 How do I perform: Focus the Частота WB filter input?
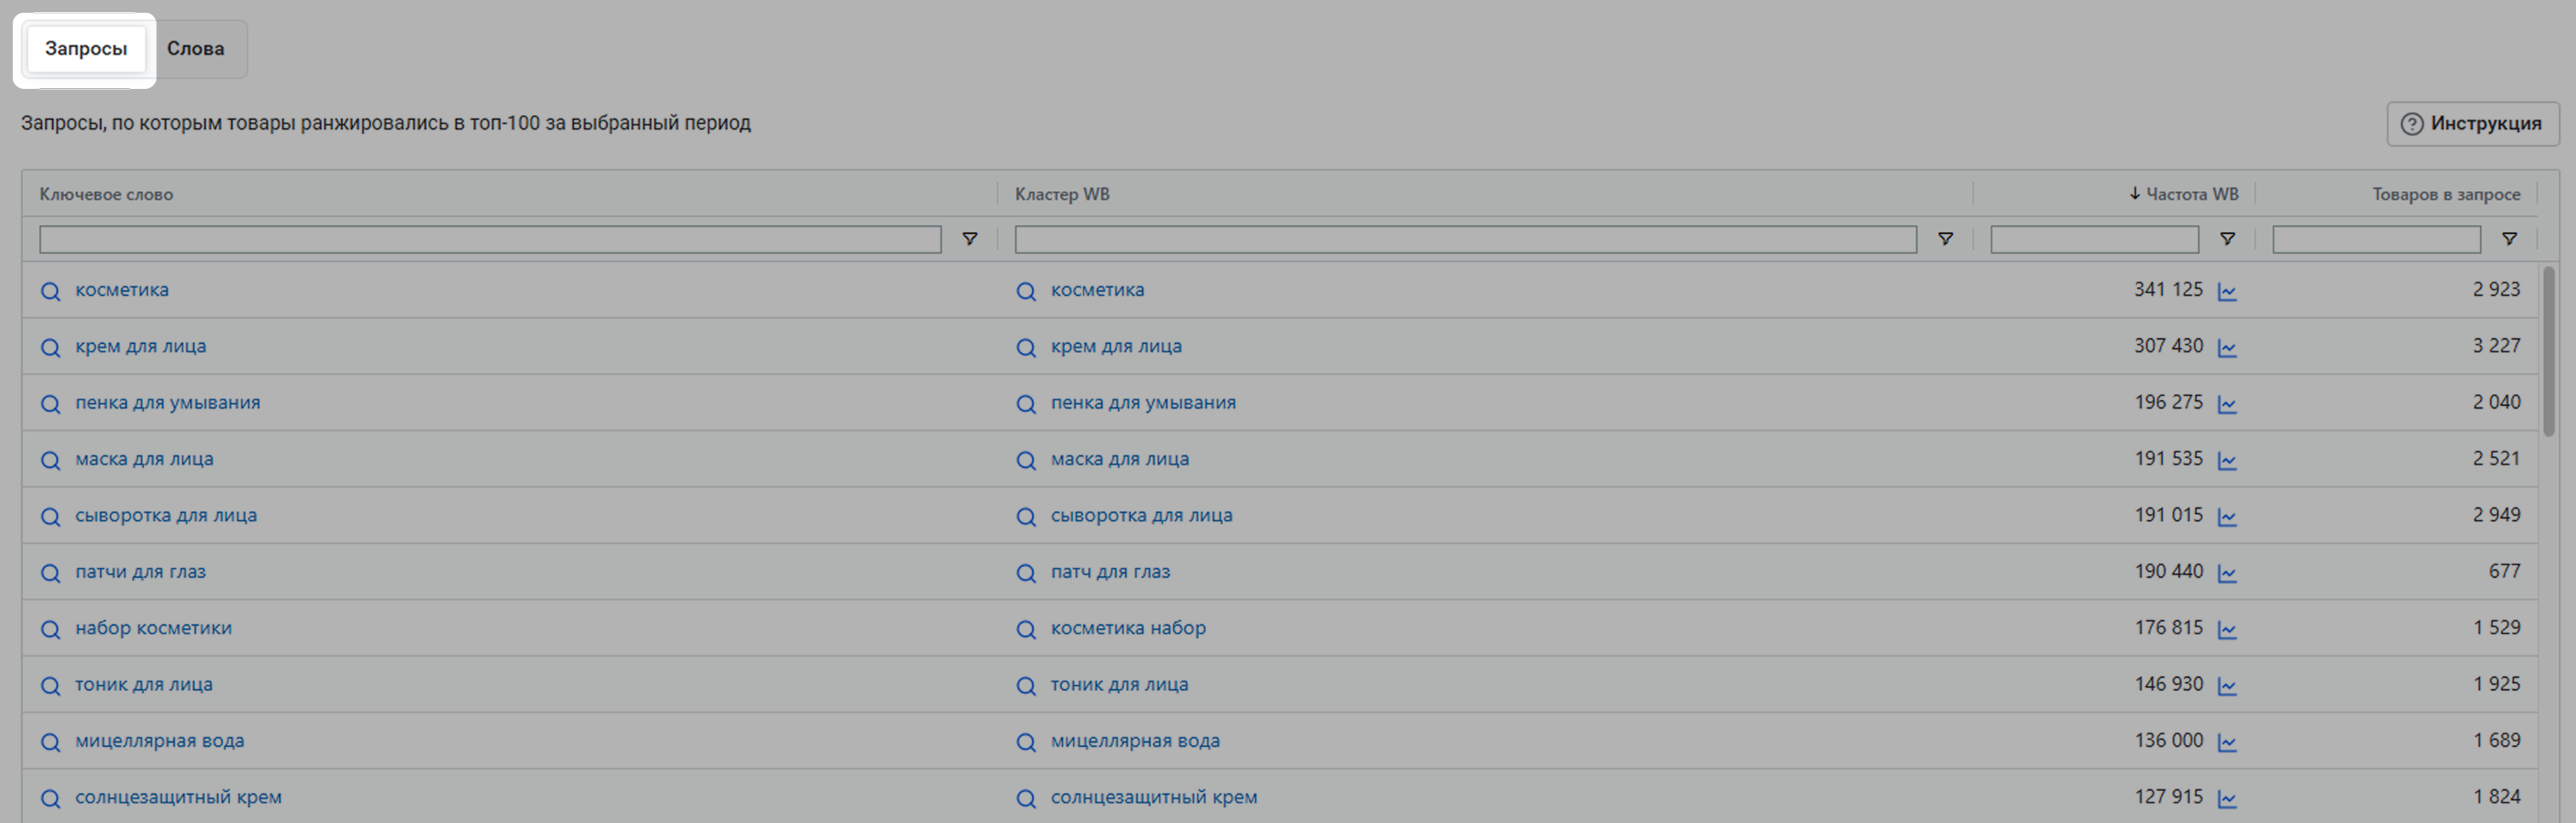tap(2095, 239)
